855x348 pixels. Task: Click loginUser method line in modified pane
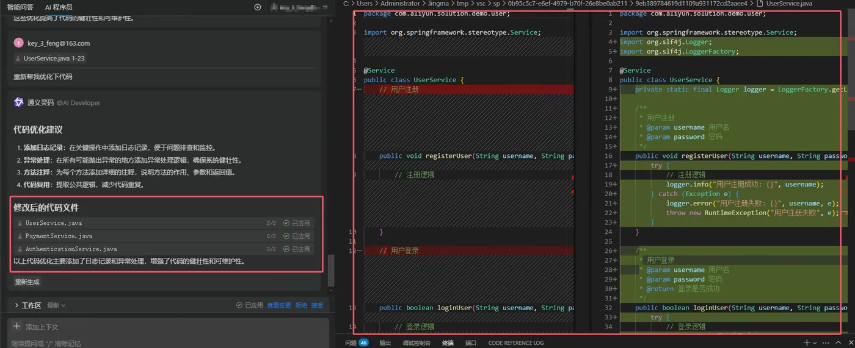(x=740, y=308)
